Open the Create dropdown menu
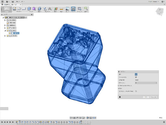Screen dimensions: 166x125 [x=31, y=11]
